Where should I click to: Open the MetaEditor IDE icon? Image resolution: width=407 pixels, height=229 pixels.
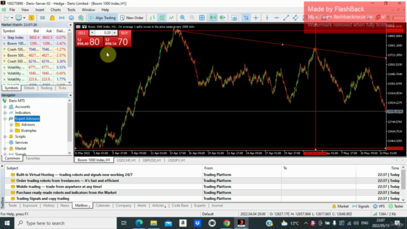point(43,18)
